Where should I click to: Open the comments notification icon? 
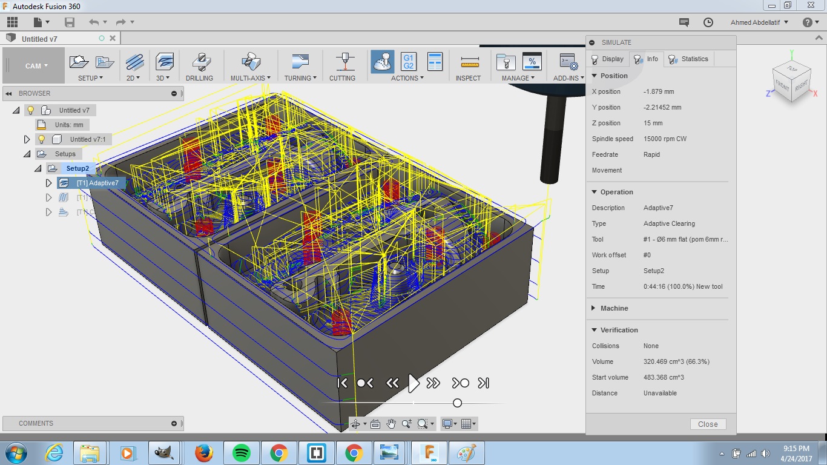(x=684, y=22)
